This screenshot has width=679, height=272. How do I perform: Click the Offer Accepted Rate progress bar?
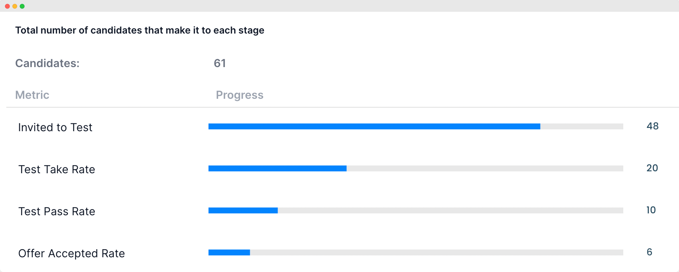point(416,252)
